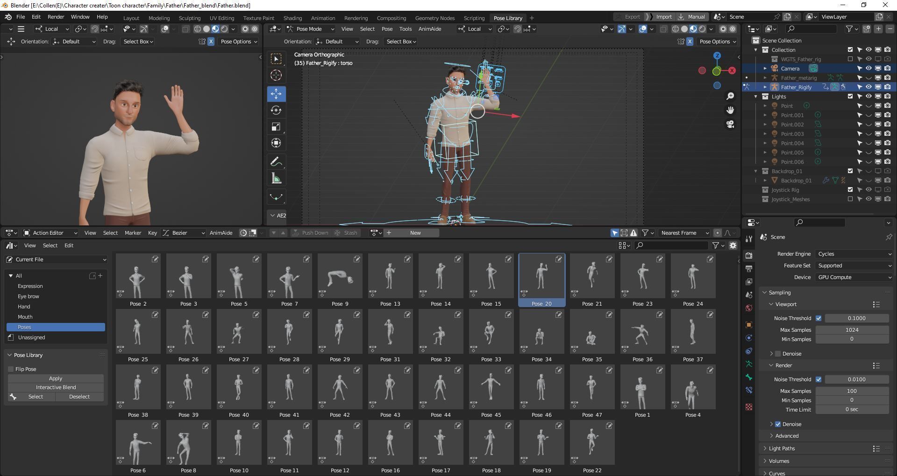Click the pan view hand icon
Viewport: 897px width, 476px height.
point(730,110)
